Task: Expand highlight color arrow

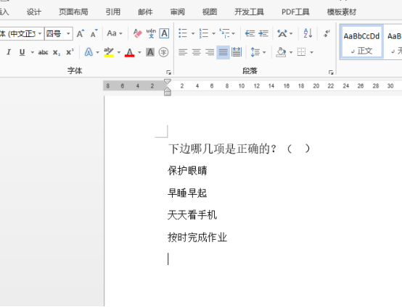Action: (119, 52)
